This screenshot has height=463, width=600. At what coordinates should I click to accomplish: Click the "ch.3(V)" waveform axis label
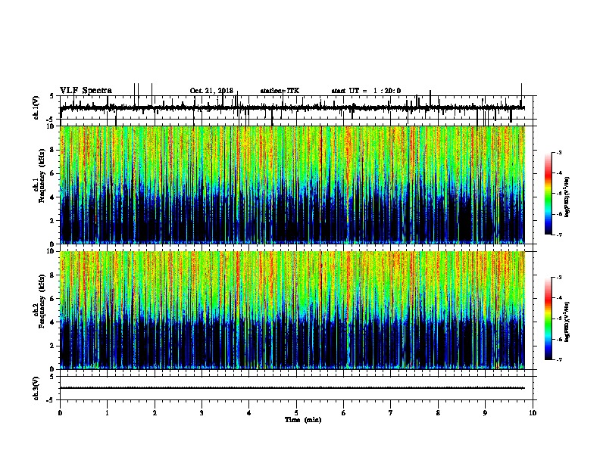click(x=36, y=389)
